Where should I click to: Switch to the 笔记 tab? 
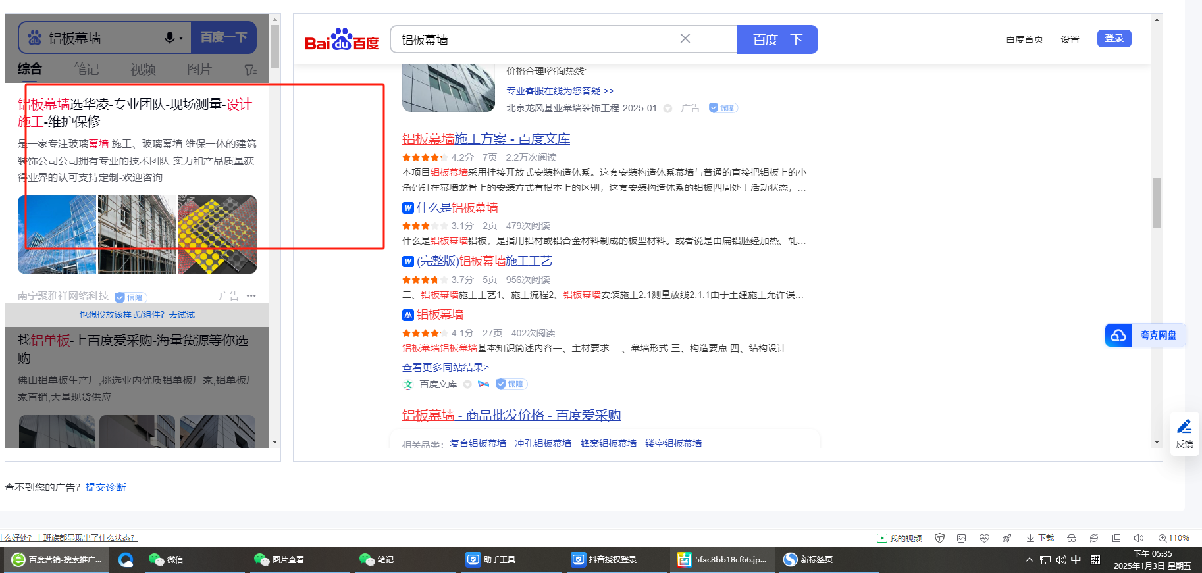pos(86,69)
